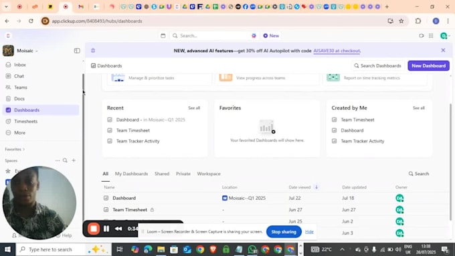Open calendar icon beside search bar
Image resolution: width=455 pixels, height=256 pixels.
click(x=163, y=35)
